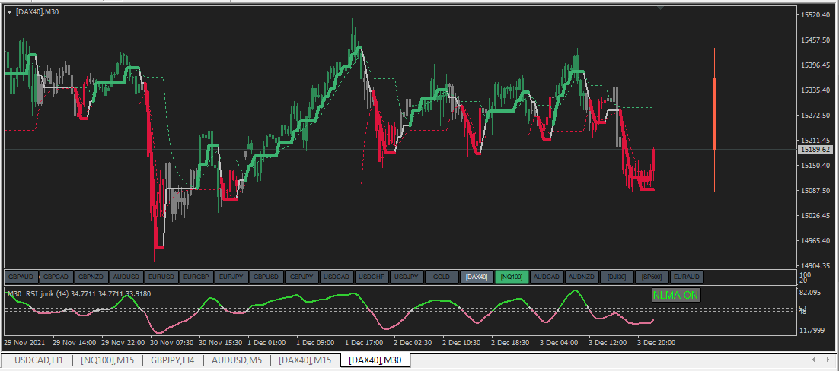Switch chart to USDJPY symbol button
Image resolution: width=839 pixels, height=371 pixels.
coord(407,277)
